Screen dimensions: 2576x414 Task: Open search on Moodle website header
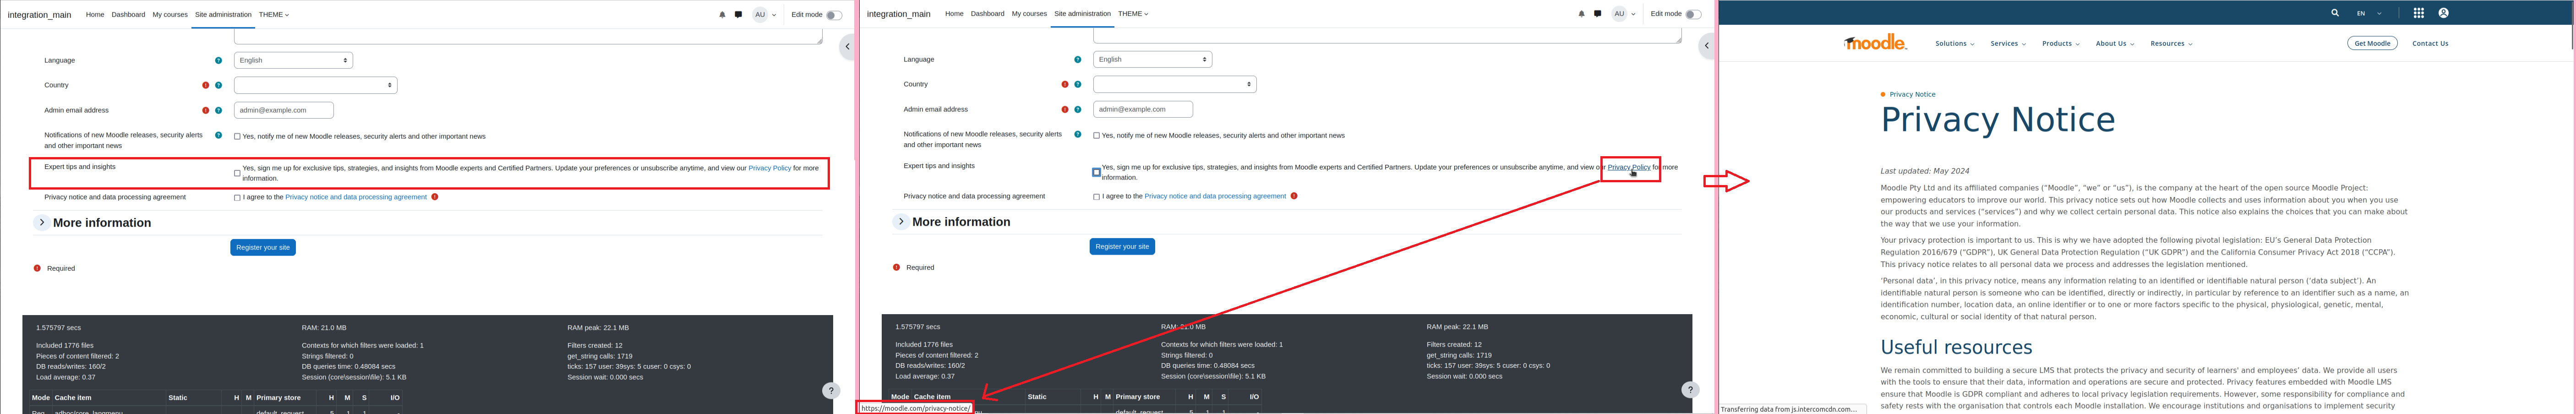coord(2335,13)
